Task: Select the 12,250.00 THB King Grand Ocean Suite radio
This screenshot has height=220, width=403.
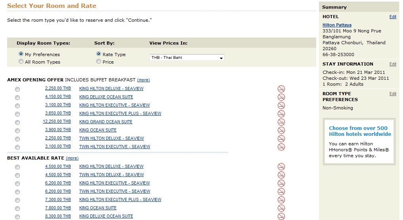Action: click(17, 122)
